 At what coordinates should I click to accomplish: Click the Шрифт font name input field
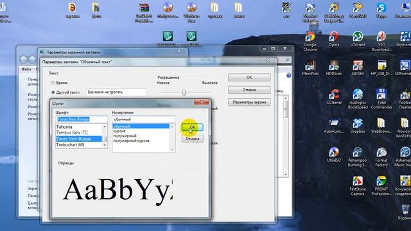(x=82, y=119)
